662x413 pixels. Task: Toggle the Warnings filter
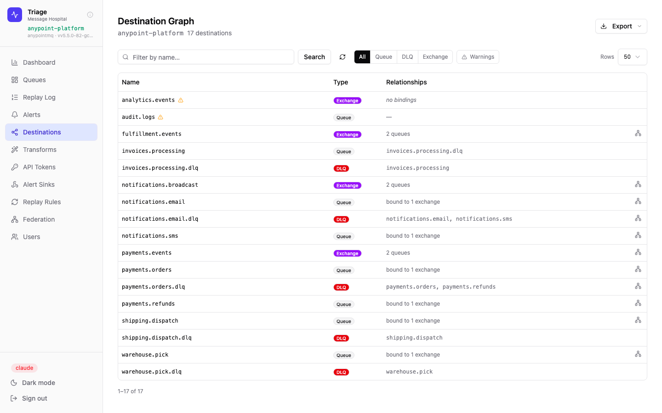click(478, 57)
